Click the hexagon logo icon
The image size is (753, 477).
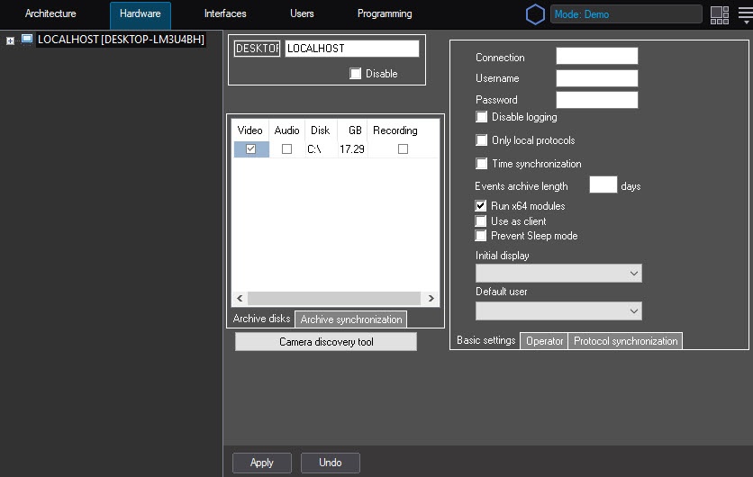coord(535,14)
